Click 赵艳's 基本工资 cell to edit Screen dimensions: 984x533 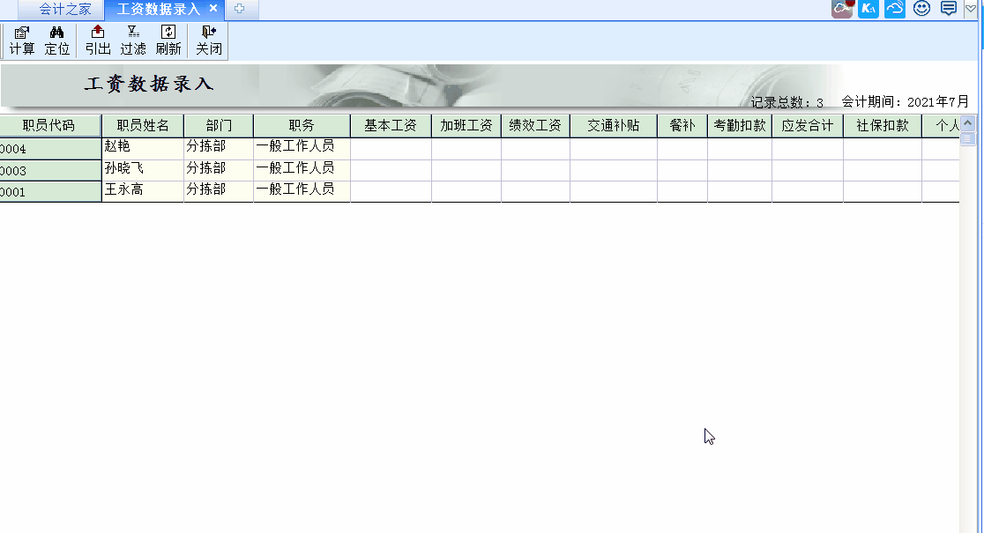point(391,148)
